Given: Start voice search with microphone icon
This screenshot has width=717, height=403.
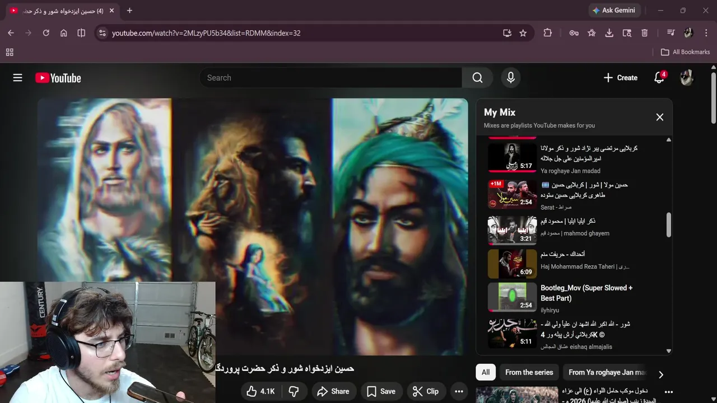Looking at the screenshot, I should (510, 78).
